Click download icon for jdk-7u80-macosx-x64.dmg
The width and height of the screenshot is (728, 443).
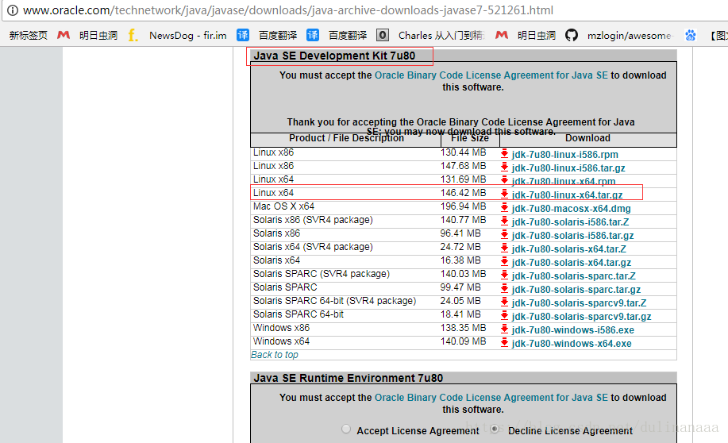click(x=505, y=207)
